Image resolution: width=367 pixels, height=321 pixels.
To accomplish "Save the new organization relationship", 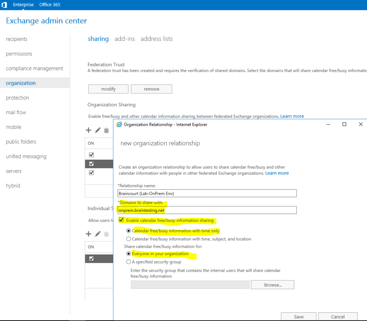I will click(298, 317).
